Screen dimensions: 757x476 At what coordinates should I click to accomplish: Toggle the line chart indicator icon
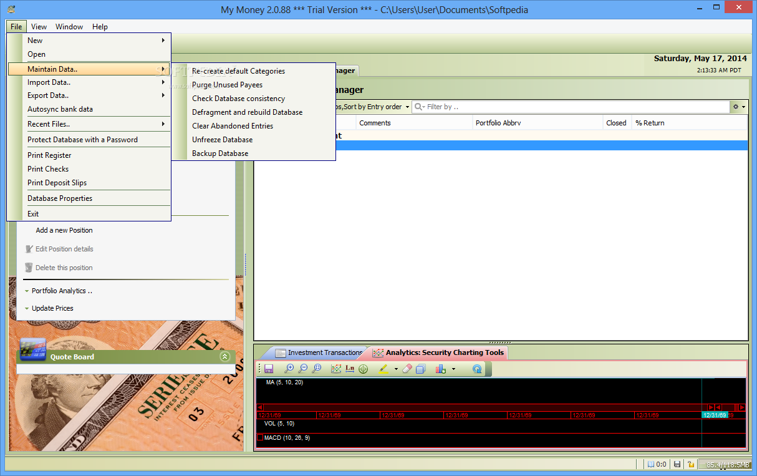pos(336,369)
